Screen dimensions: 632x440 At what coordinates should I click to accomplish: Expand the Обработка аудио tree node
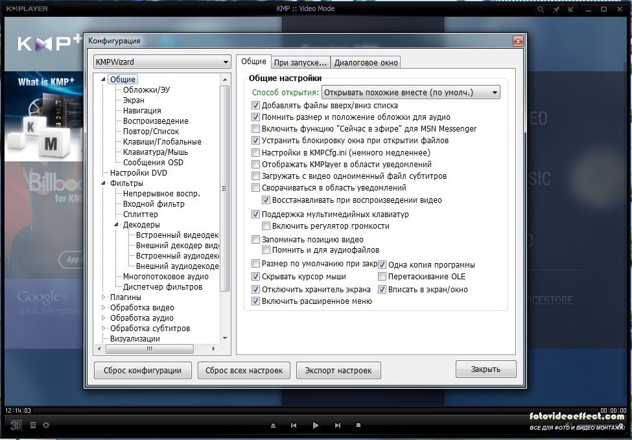pos(104,318)
